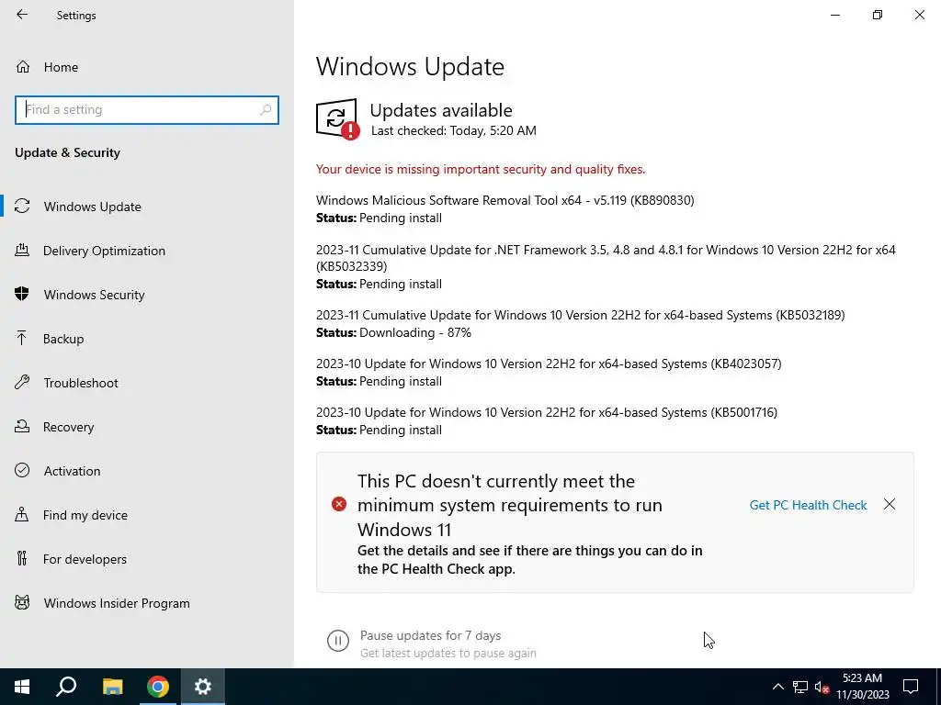Click the wrench icon for Troubleshoot
This screenshot has width=941, height=705.
22,382
